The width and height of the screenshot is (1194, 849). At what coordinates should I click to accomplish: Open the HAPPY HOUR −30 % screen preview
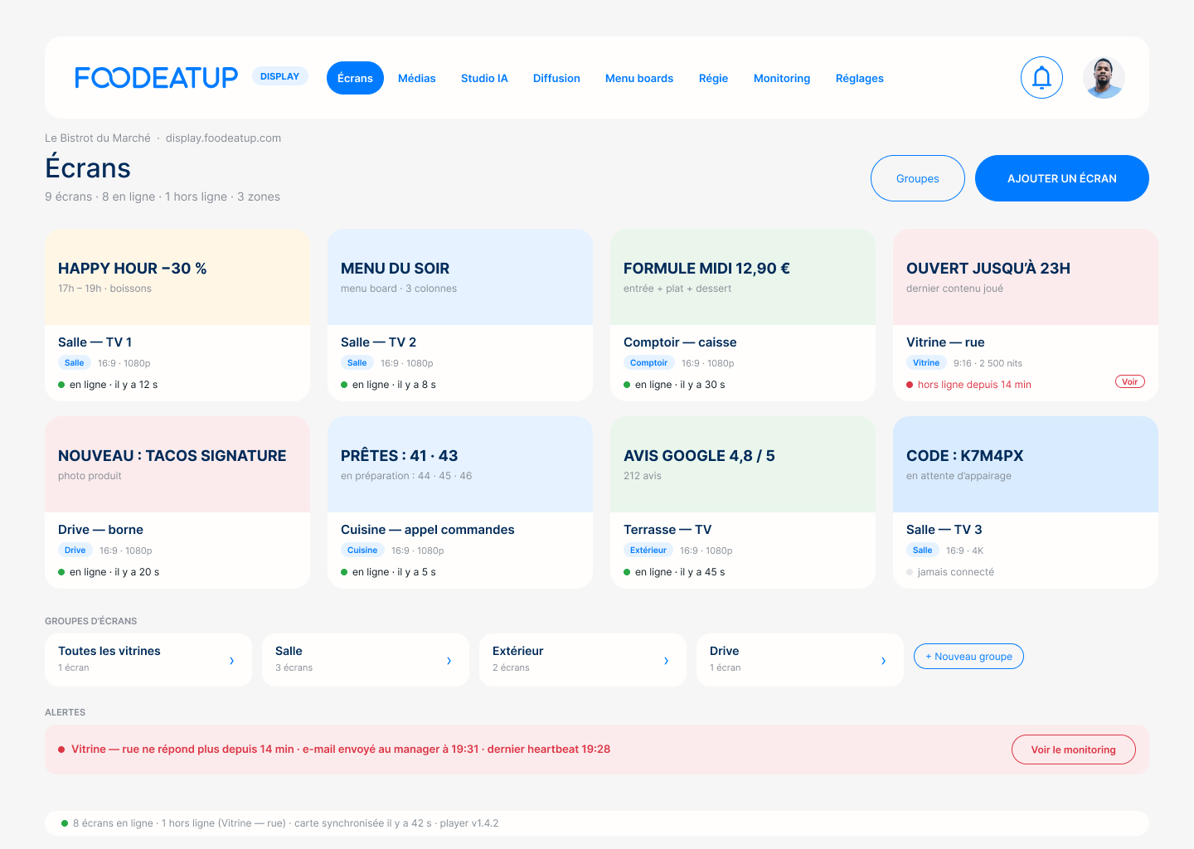[177, 277]
